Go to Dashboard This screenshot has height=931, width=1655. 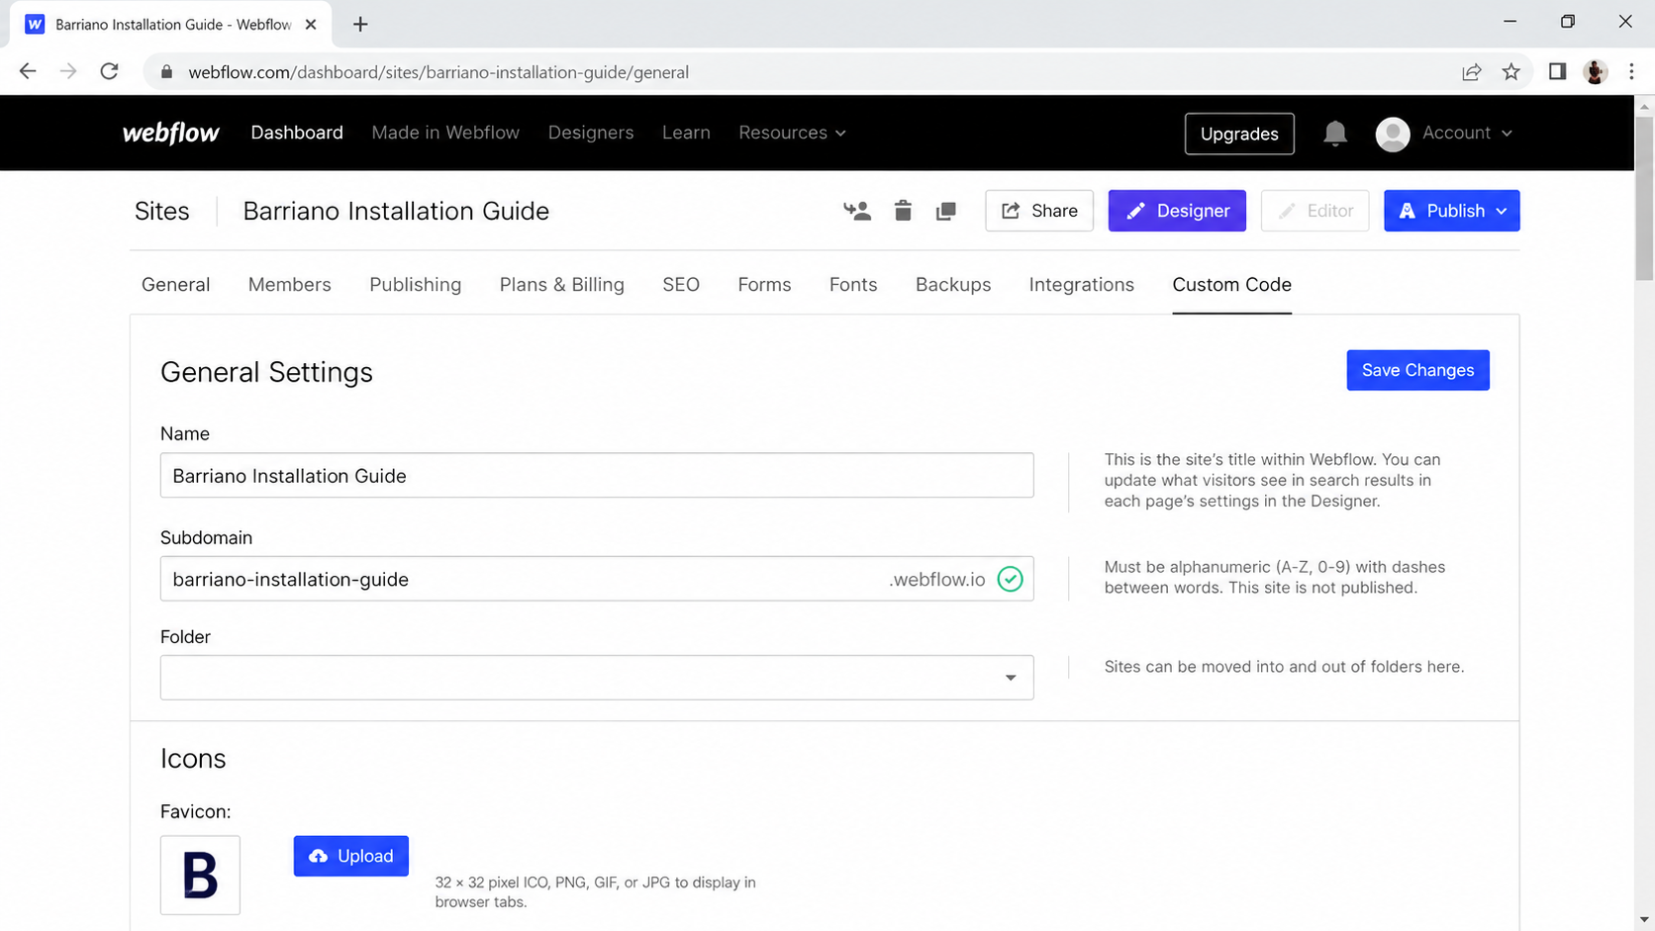click(297, 133)
